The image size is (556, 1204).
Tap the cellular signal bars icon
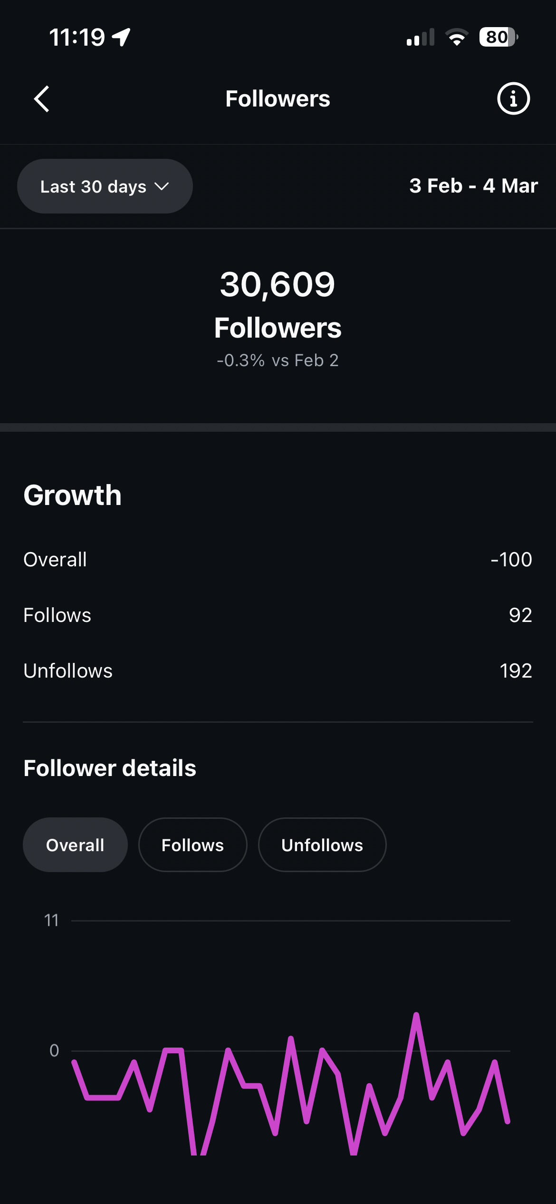click(421, 38)
